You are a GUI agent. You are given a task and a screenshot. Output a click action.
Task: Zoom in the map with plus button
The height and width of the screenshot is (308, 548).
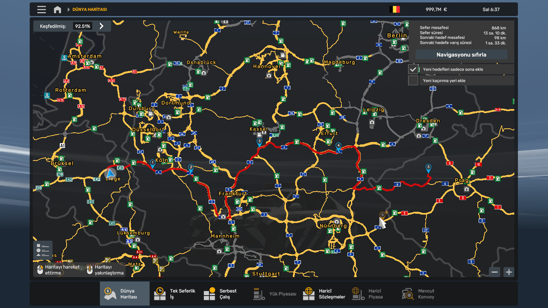(509, 272)
